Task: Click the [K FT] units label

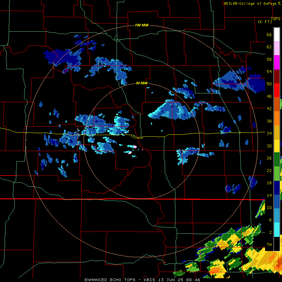Action: [265, 22]
